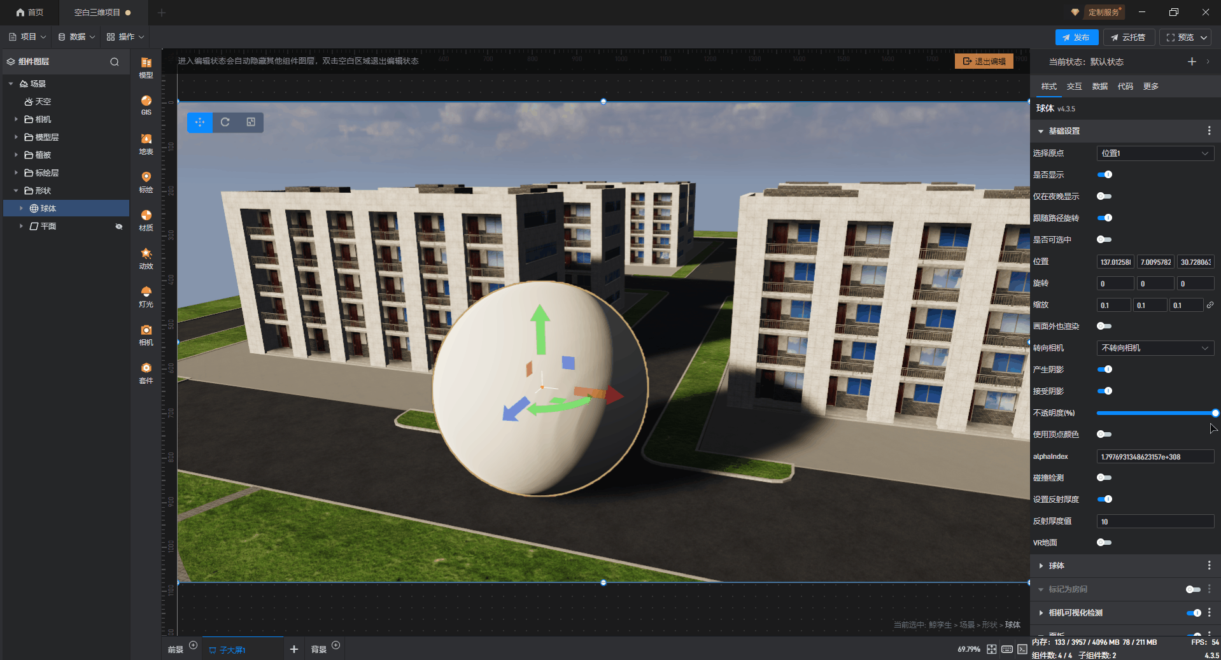Enable the 仅在夜晚显示 switch
1221x660 pixels.
point(1105,196)
